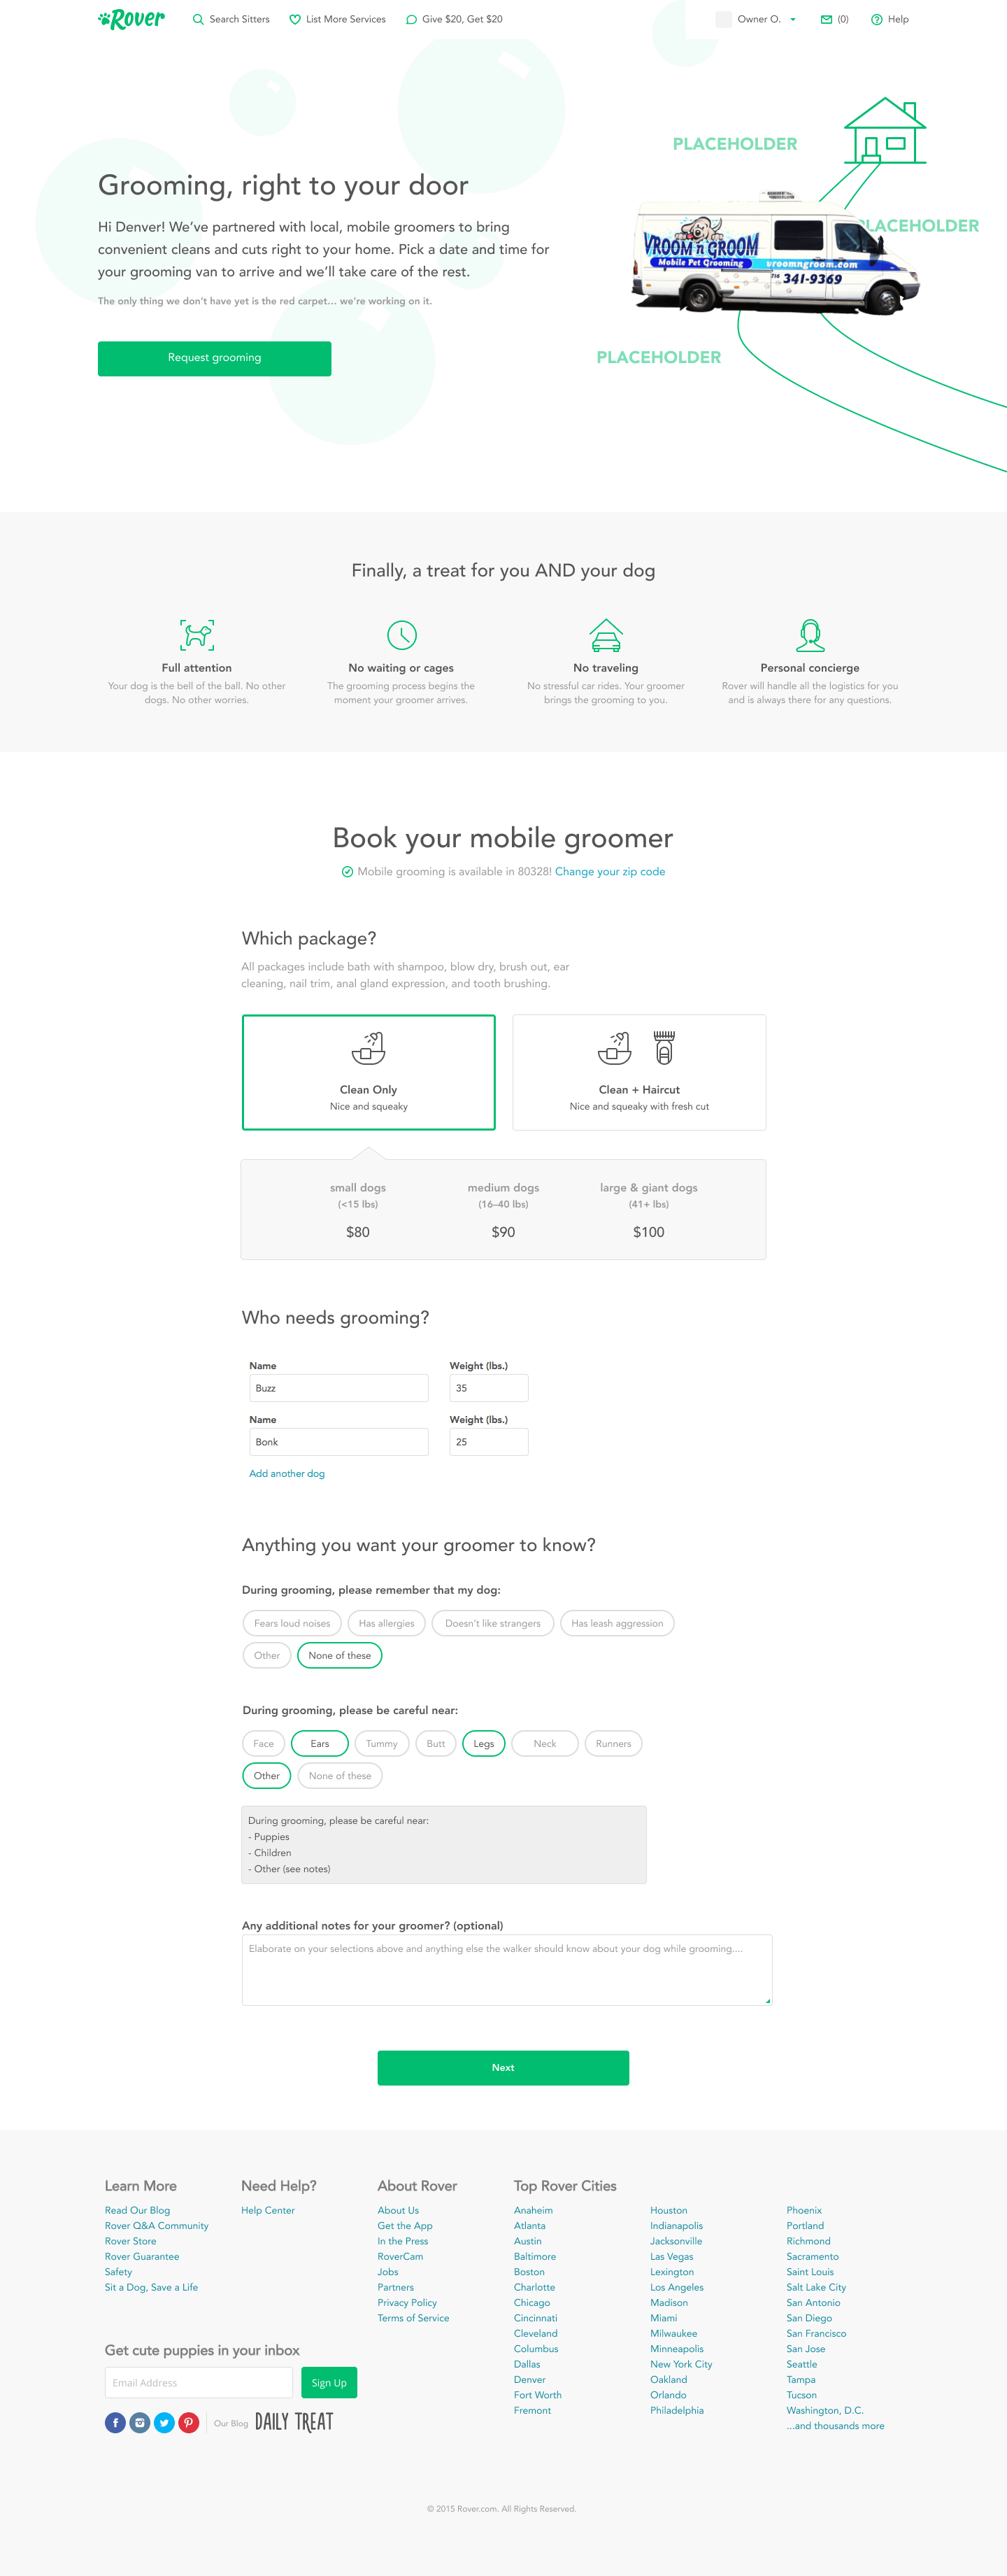Click Change your zip code link
This screenshot has width=1007, height=2576.
coord(610,872)
